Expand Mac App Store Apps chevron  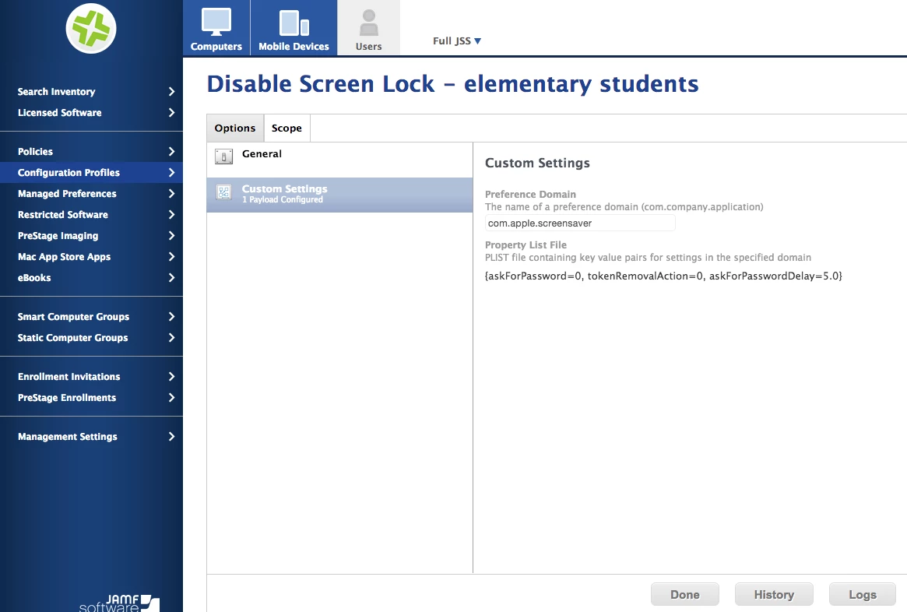pyautogui.click(x=171, y=256)
